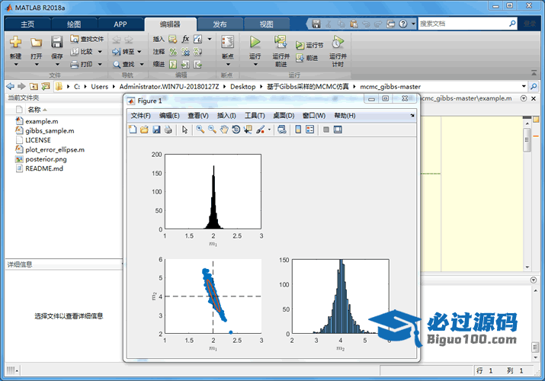Screen dimensions: 545x381
Task: Expand the Go To (转至) dropdown arrow
Action: pyautogui.click(x=139, y=52)
